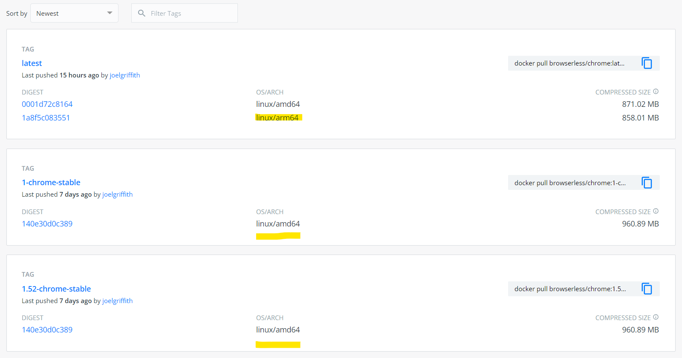Click the Newest sort dropdown arrow
Screen dimensions: 682x358
coord(110,13)
